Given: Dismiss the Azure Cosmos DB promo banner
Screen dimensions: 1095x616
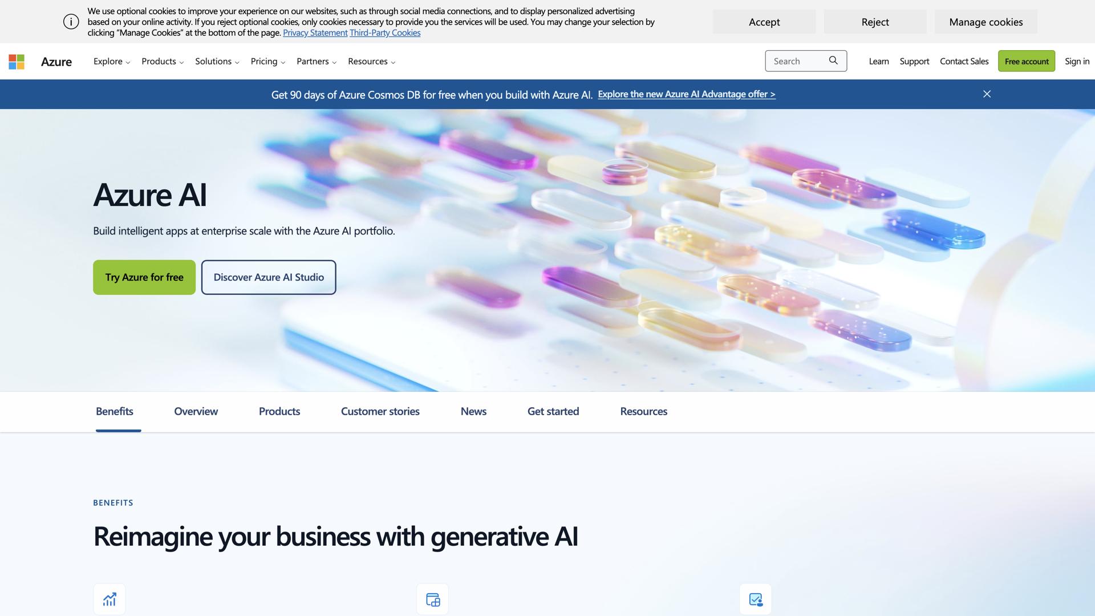Looking at the screenshot, I should tap(987, 94).
